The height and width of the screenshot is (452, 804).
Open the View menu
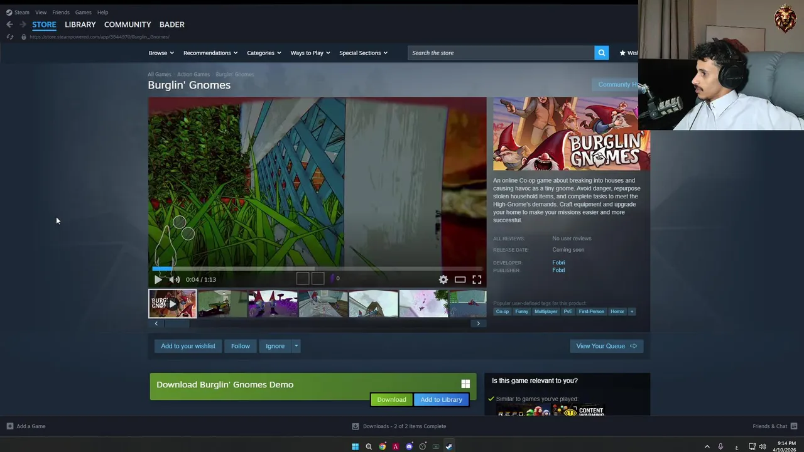41,12
